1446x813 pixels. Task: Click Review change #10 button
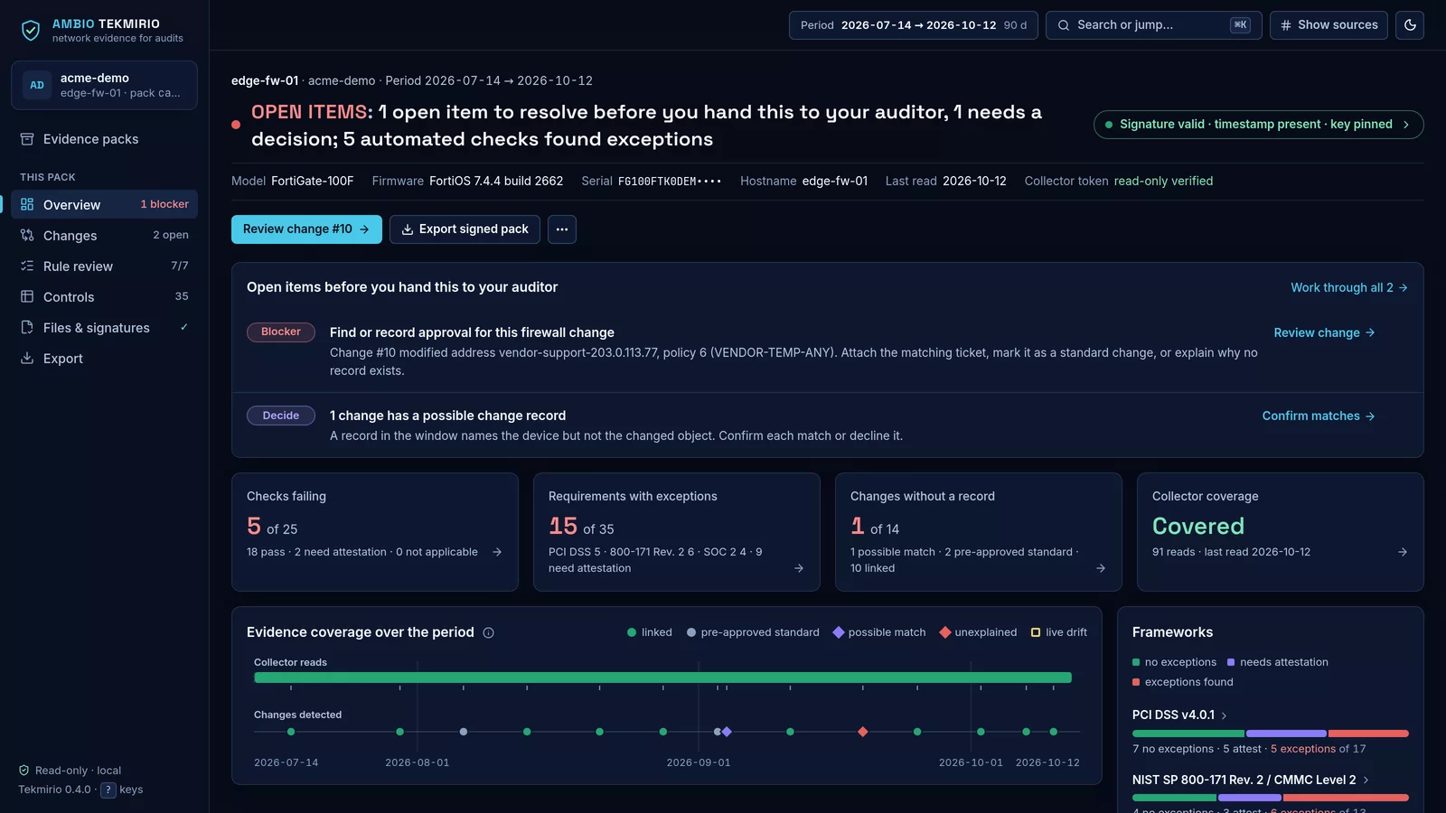[x=306, y=229]
